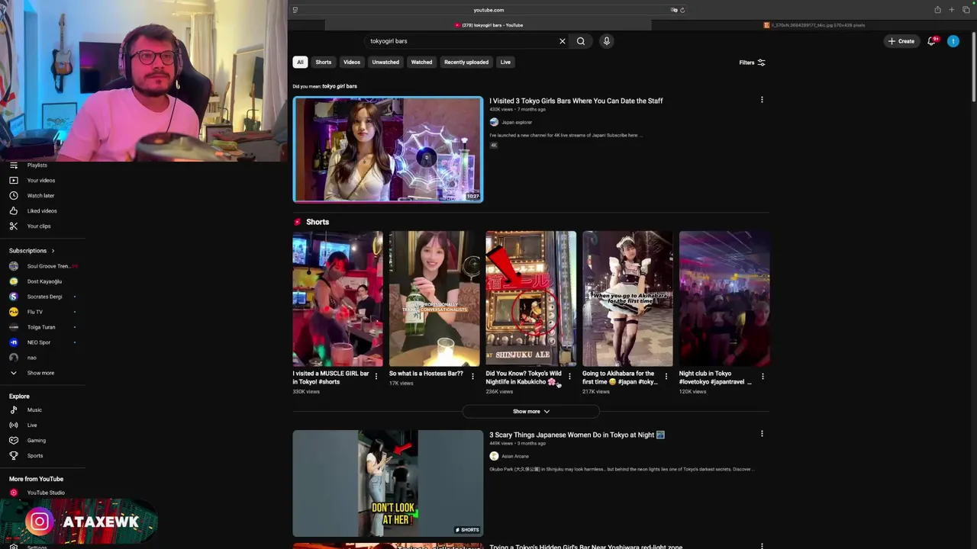Screen dimensions: 977x549
Task: Click the Your videos icon
Action: point(14,181)
